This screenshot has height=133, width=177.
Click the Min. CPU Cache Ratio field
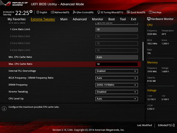(x=117, y=57)
